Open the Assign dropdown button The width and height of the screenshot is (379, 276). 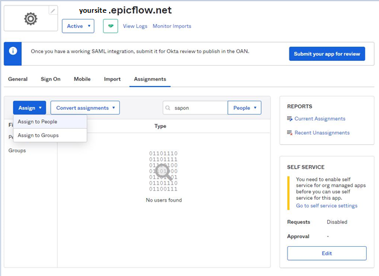coord(29,108)
